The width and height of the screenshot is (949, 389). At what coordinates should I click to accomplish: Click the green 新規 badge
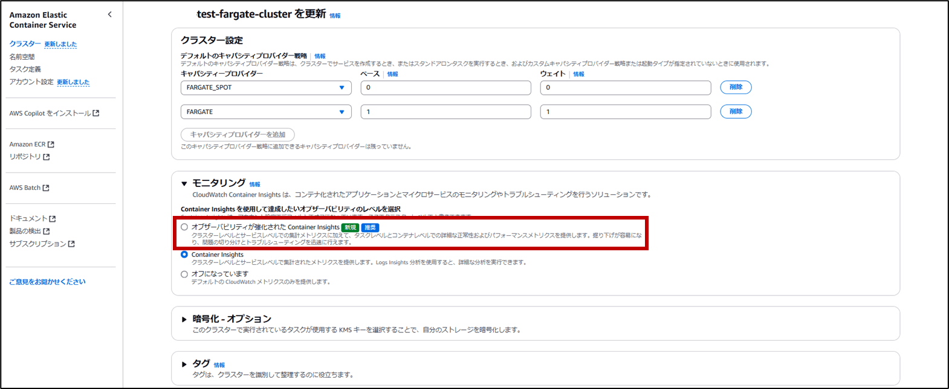[x=350, y=227]
